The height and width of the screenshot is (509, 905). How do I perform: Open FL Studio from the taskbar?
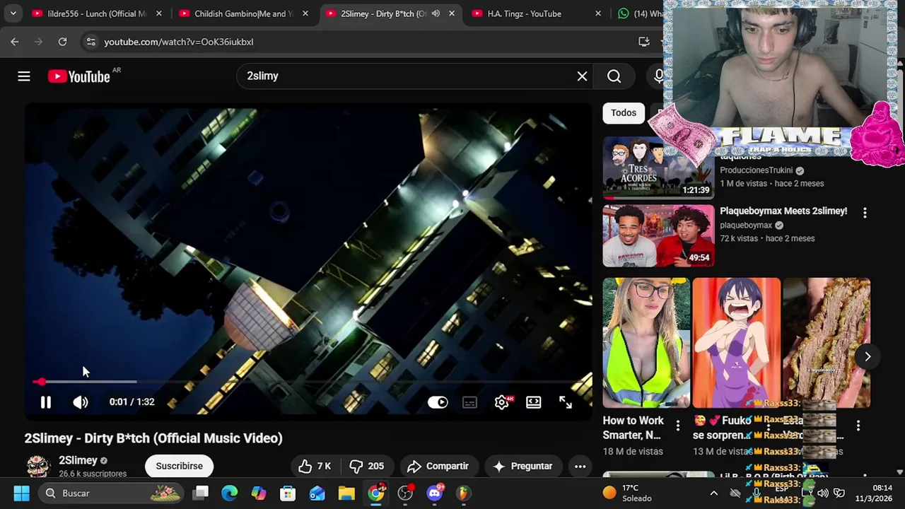tap(463, 493)
